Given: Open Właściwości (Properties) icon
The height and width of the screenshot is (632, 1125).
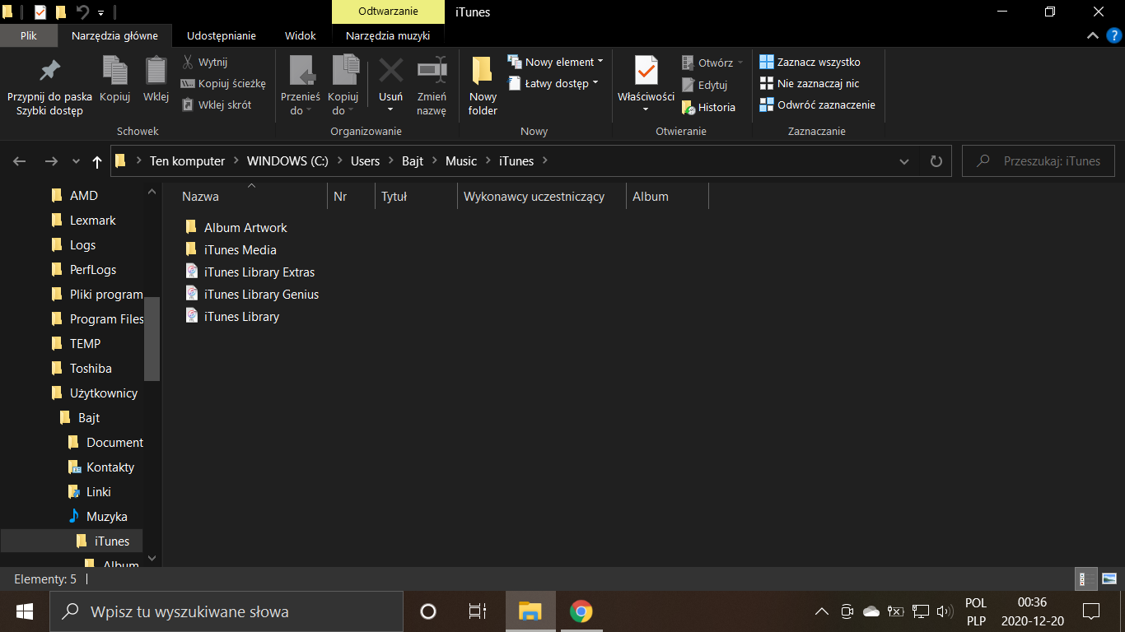Looking at the screenshot, I should (647, 72).
